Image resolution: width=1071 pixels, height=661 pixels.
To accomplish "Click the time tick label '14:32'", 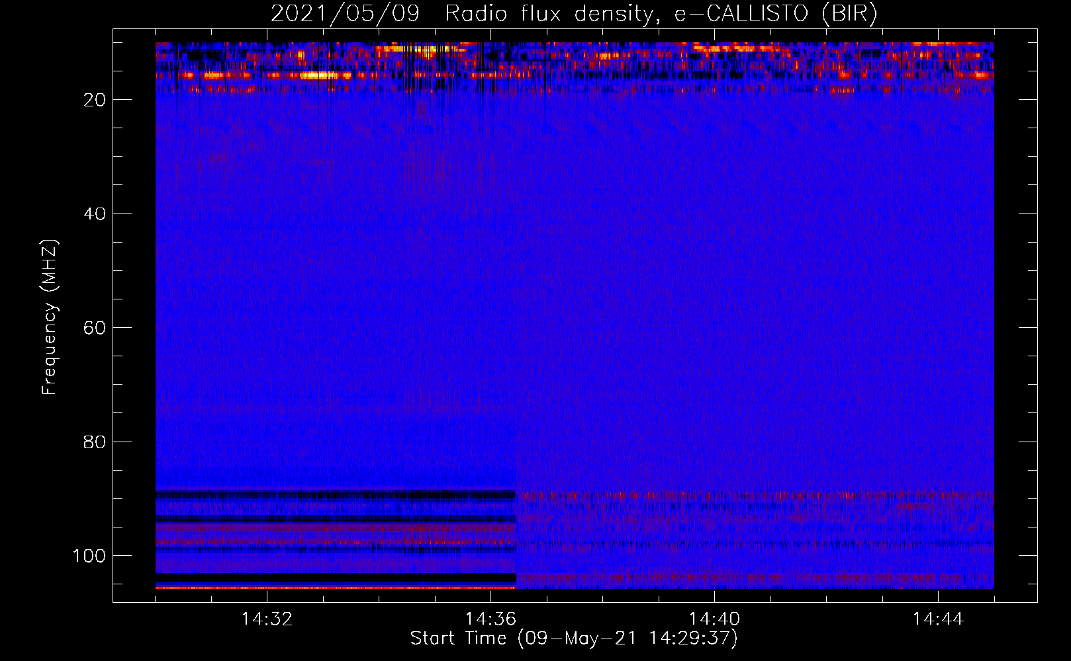I will click(267, 619).
